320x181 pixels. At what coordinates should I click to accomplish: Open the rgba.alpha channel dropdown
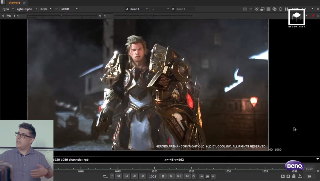tap(27, 9)
